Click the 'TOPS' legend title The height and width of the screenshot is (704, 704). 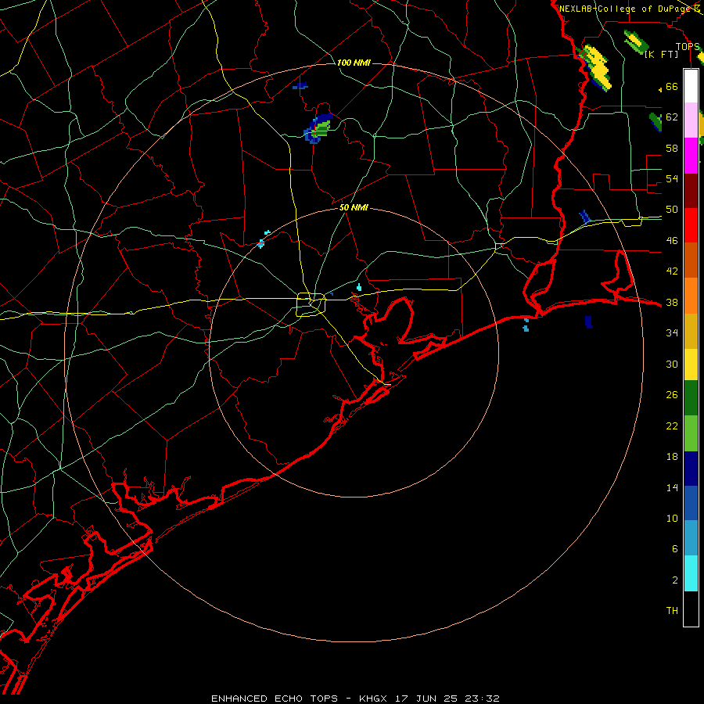coord(688,47)
